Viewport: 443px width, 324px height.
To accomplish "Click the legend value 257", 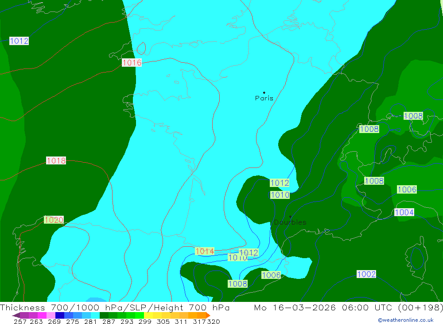I will (x=20, y=322).
